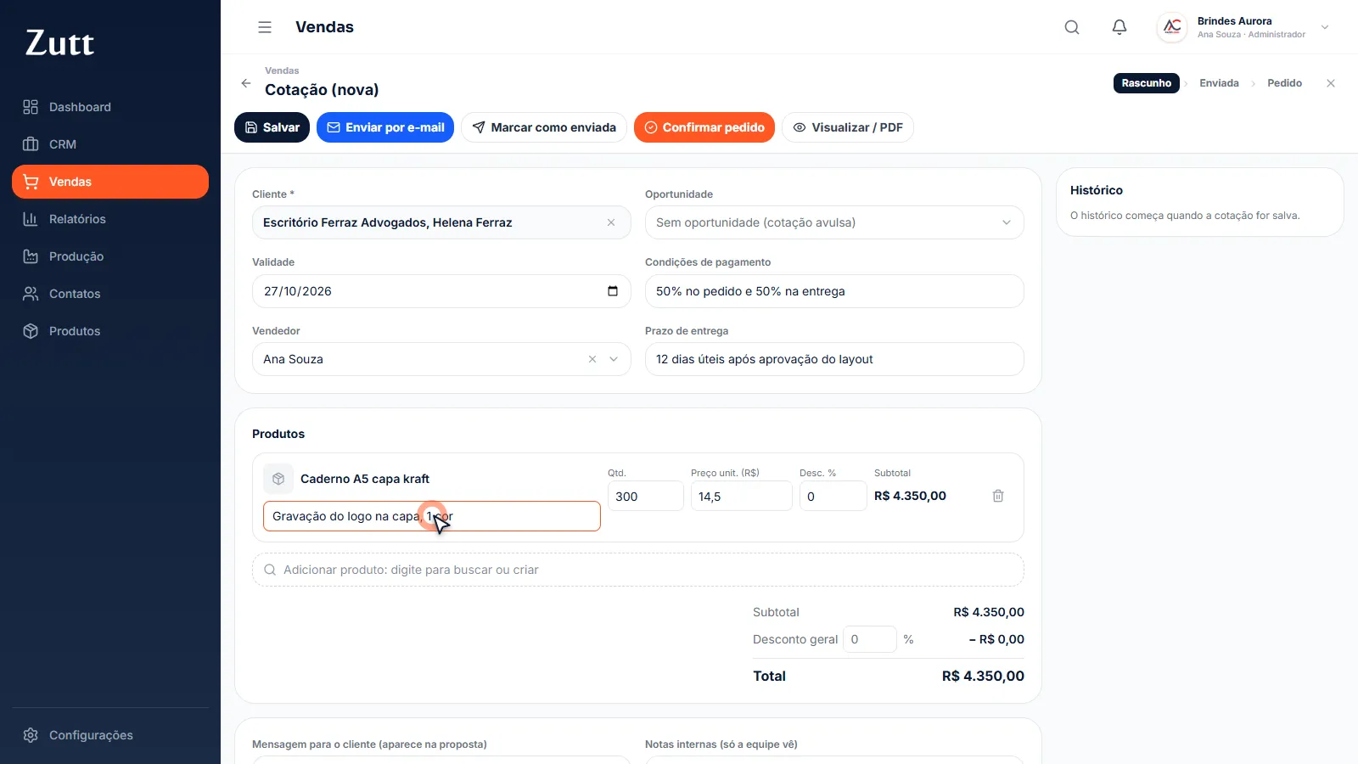
Task: Open Produtos in the sidebar
Action: [110, 331]
